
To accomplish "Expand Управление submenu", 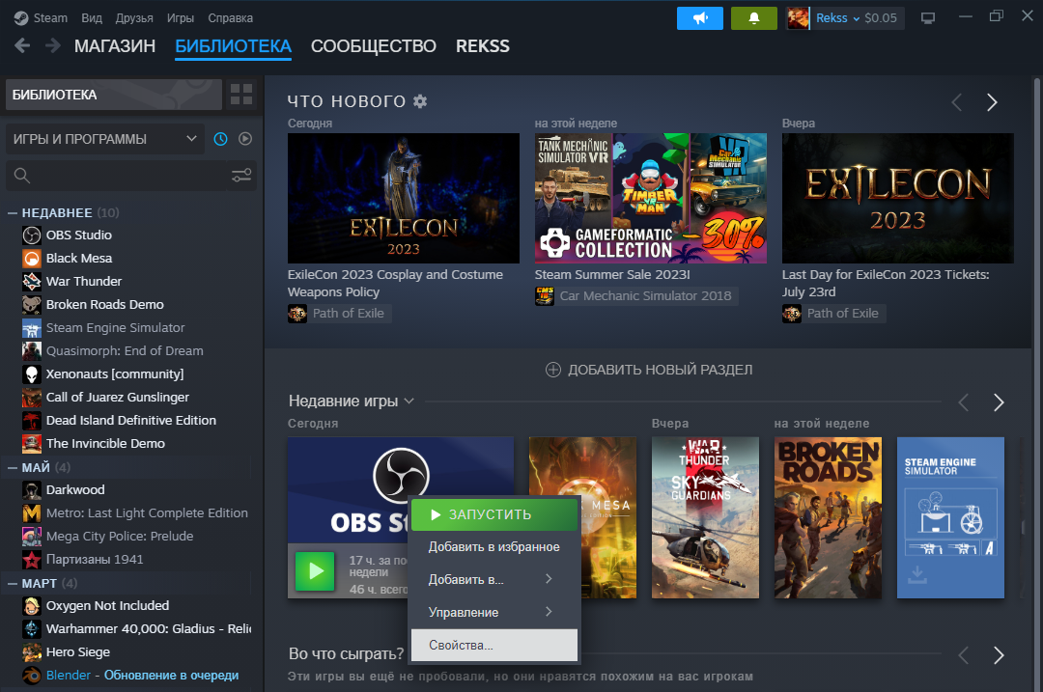I will (x=494, y=612).
